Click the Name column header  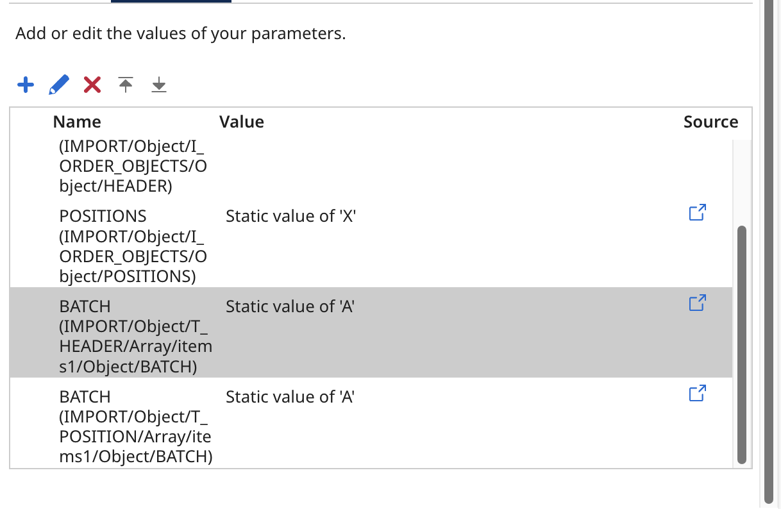[77, 122]
